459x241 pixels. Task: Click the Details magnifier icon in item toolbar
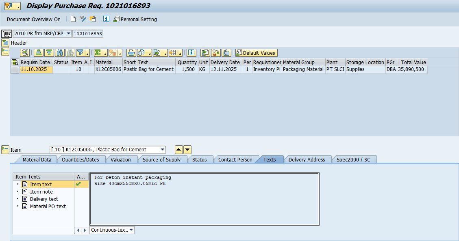(x=25, y=53)
